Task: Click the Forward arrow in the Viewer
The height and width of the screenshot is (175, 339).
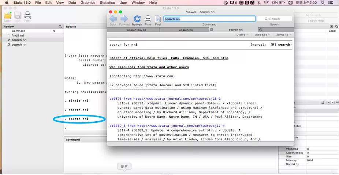Action: [x=124, y=19]
